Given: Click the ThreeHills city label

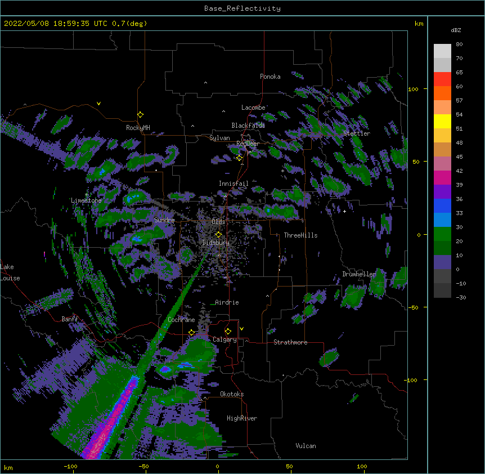Looking at the screenshot, I should pyautogui.click(x=300, y=235).
